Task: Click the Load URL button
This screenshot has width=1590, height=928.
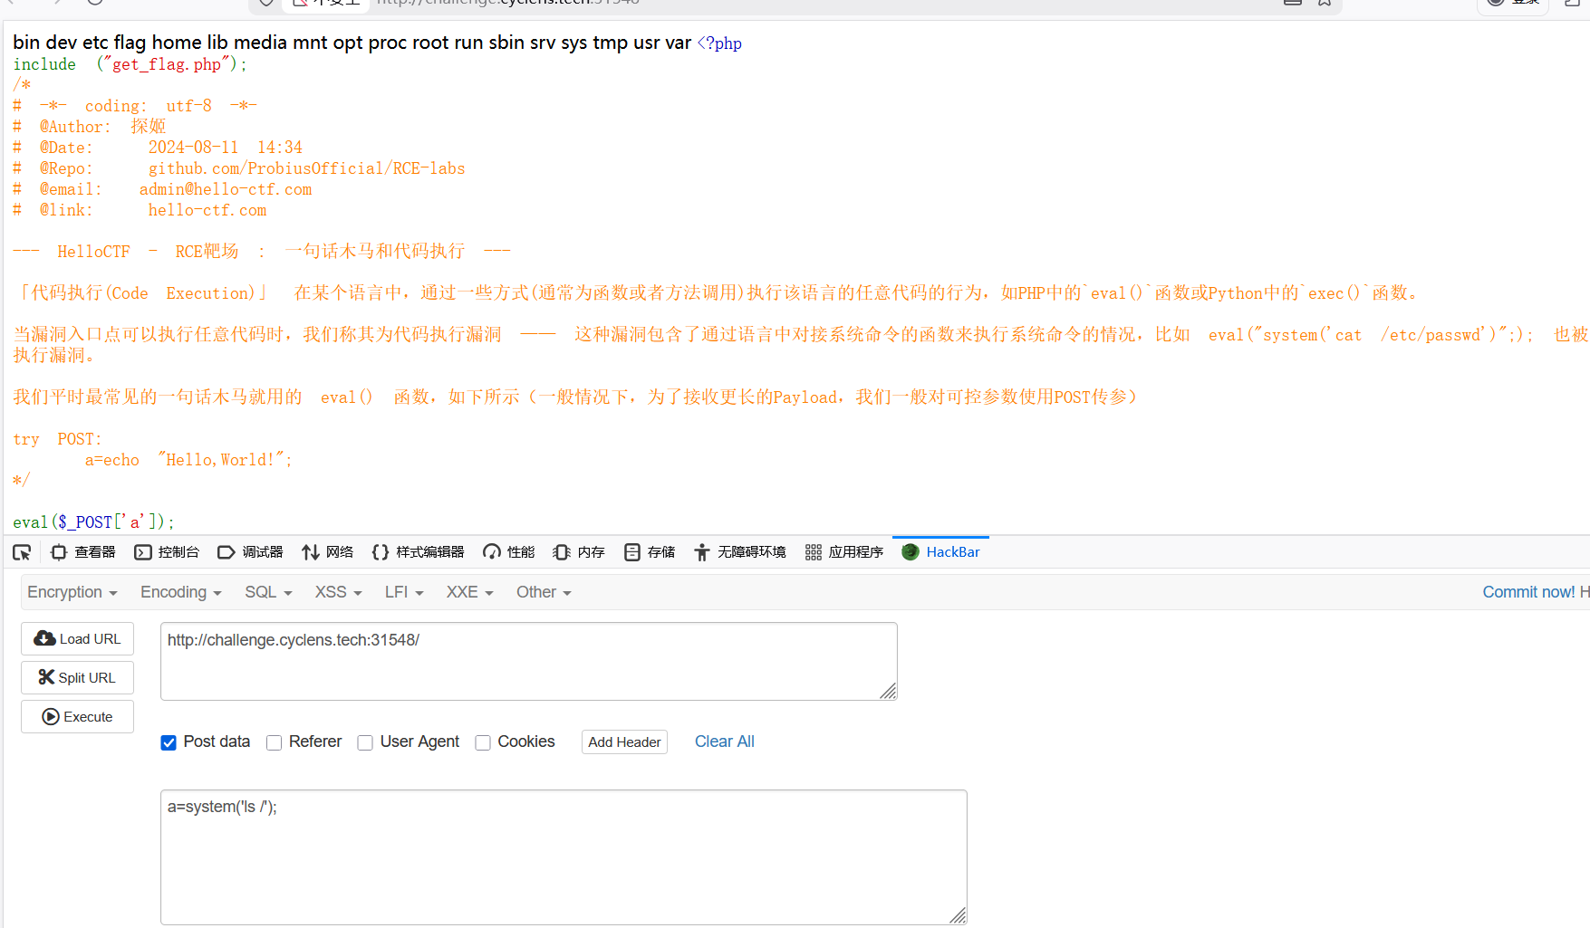Action: coord(77,639)
